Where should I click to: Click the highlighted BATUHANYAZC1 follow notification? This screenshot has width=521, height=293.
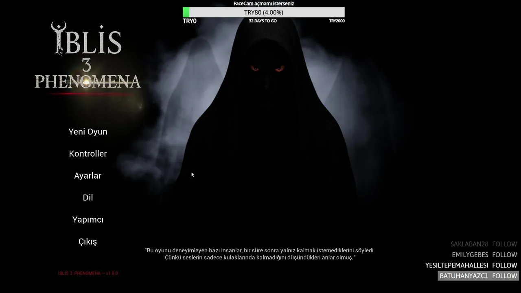tap(478, 276)
